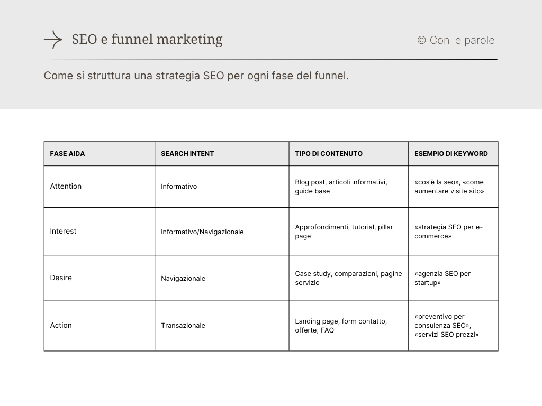542x406 pixels.
Task: Click the arrow icon beside the title
Action: coord(53,40)
